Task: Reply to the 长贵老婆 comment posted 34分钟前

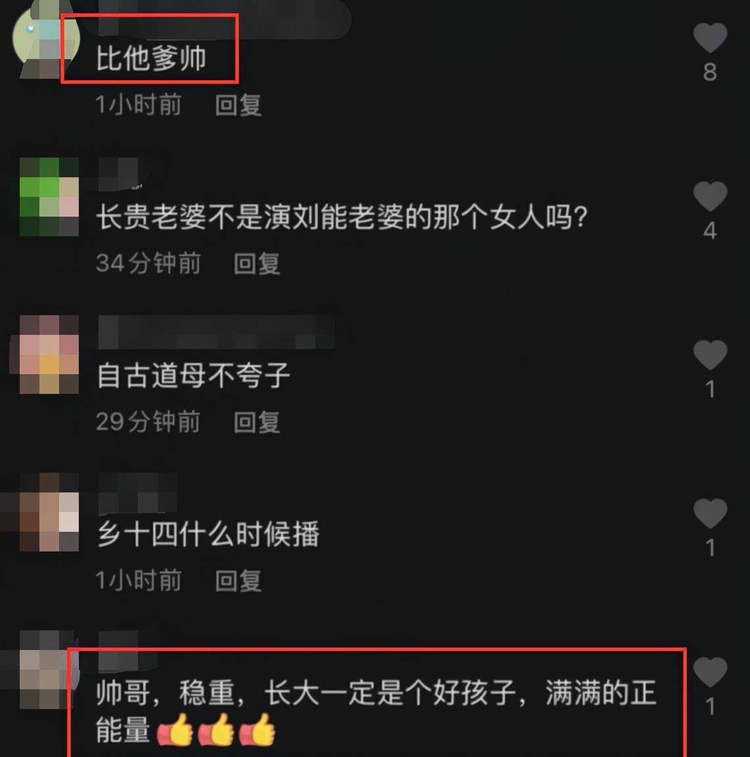Action: click(256, 263)
